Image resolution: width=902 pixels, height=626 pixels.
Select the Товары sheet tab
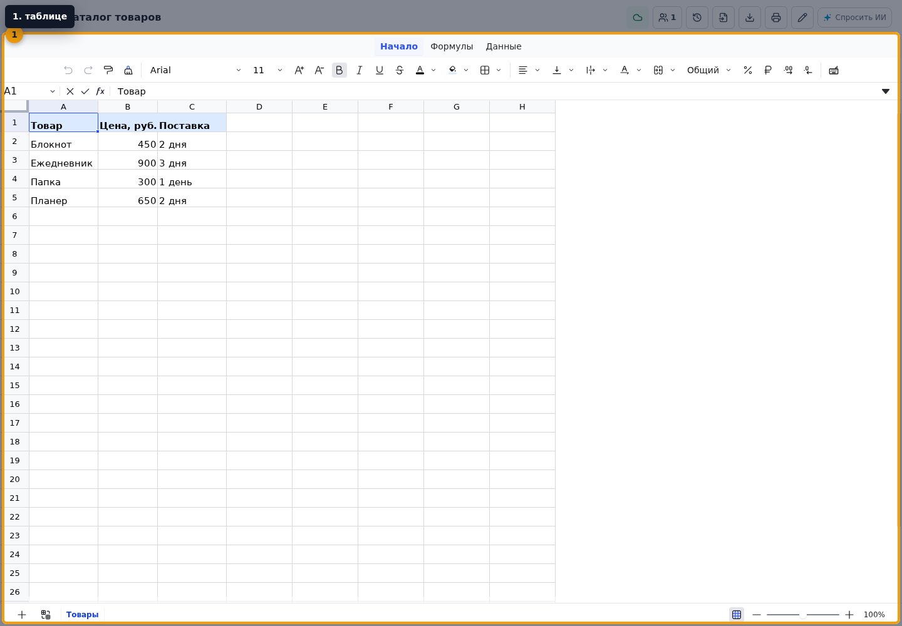(x=83, y=615)
